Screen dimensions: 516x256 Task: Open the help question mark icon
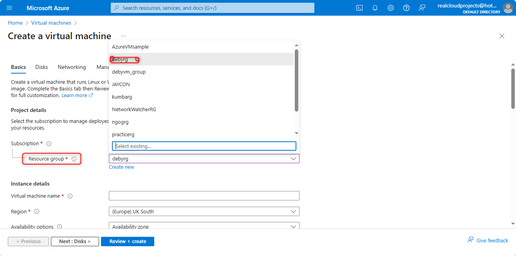pos(406,8)
